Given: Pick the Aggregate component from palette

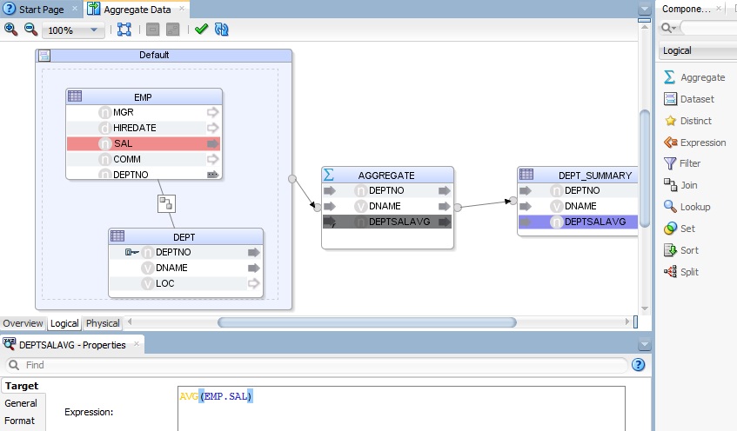Looking at the screenshot, I should pos(694,77).
